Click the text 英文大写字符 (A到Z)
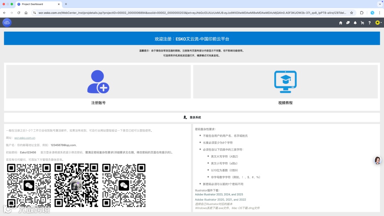The image size is (384, 216). (224, 156)
